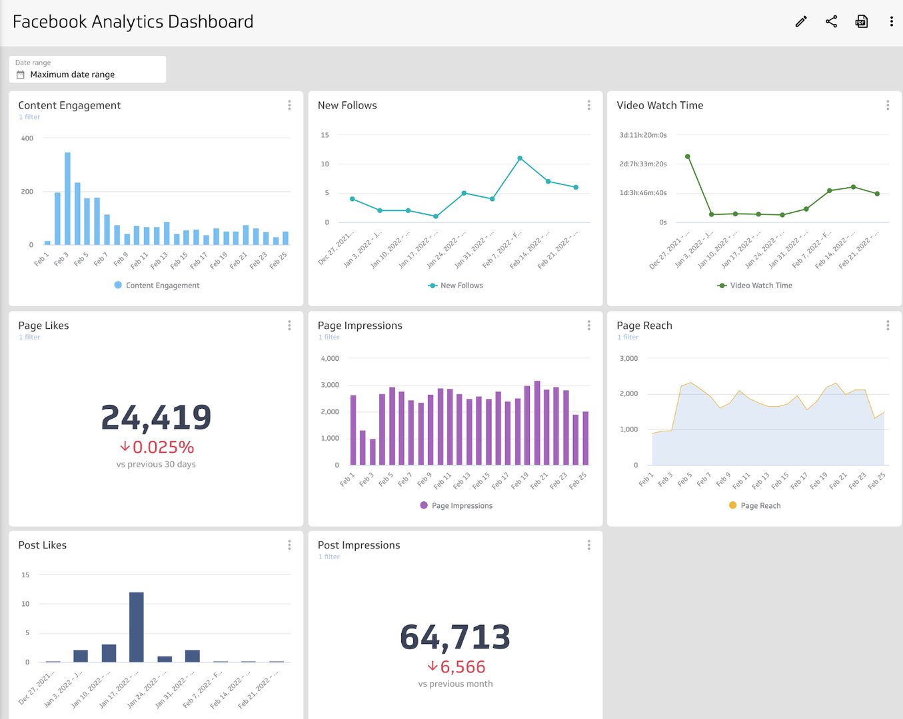Open the kebab menu on New Follows chart

[588, 105]
